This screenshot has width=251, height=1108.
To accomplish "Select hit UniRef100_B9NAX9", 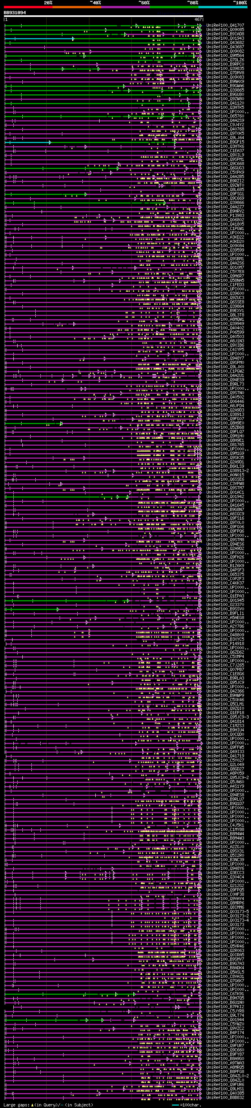I will pyautogui.click(x=225, y=81).
